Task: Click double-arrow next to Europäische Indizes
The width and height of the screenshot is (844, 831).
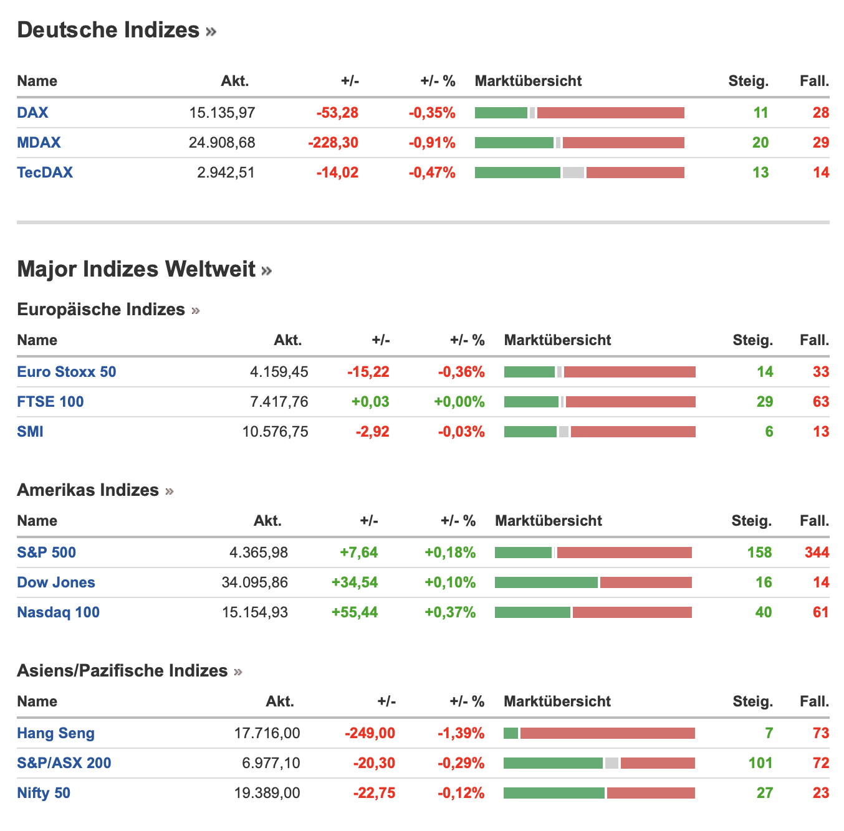Action: pyautogui.click(x=196, y=311)
